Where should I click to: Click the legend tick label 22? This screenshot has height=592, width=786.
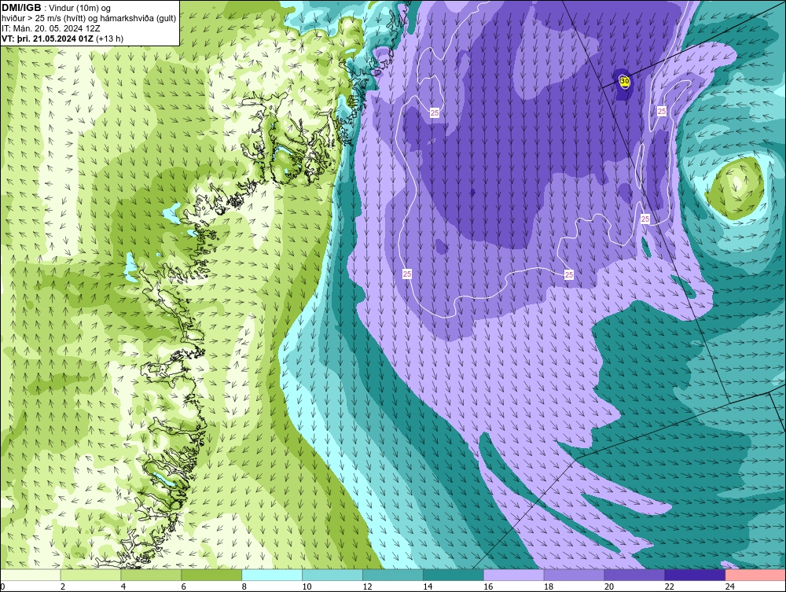click(x=670, y=586)
